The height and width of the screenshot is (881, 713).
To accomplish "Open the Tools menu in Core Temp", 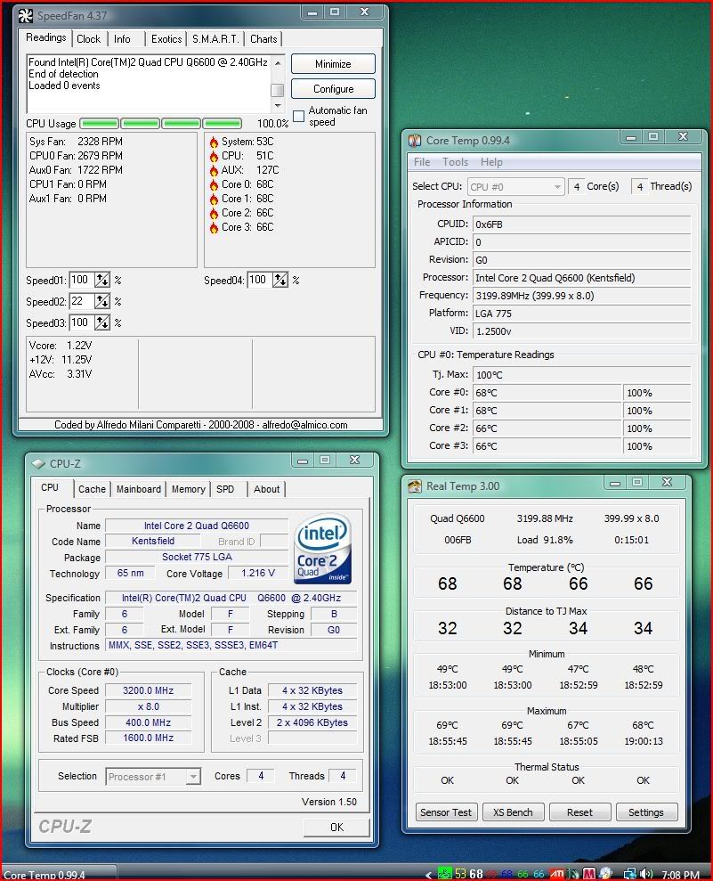I will [455, 162].
